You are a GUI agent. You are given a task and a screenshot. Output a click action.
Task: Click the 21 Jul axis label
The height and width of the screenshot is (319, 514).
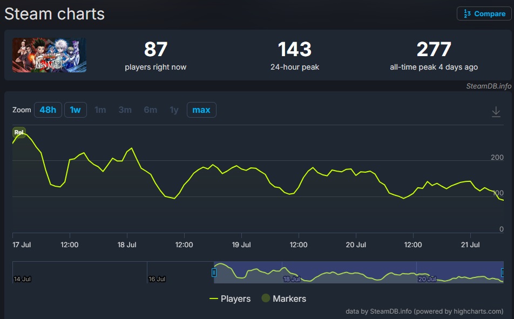(470, 245)
